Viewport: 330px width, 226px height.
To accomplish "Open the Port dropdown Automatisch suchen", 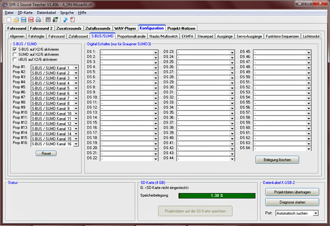I will pyautogui.click(x=315, y=213).
